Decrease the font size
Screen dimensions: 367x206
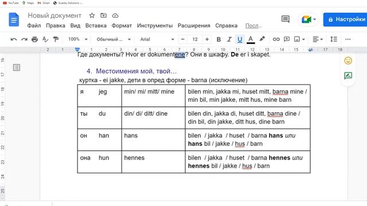click(x=183, y=39)
